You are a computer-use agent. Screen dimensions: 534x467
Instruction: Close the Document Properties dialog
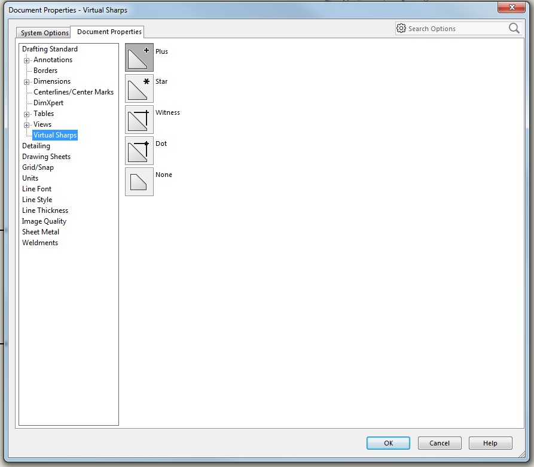point(511,8)
